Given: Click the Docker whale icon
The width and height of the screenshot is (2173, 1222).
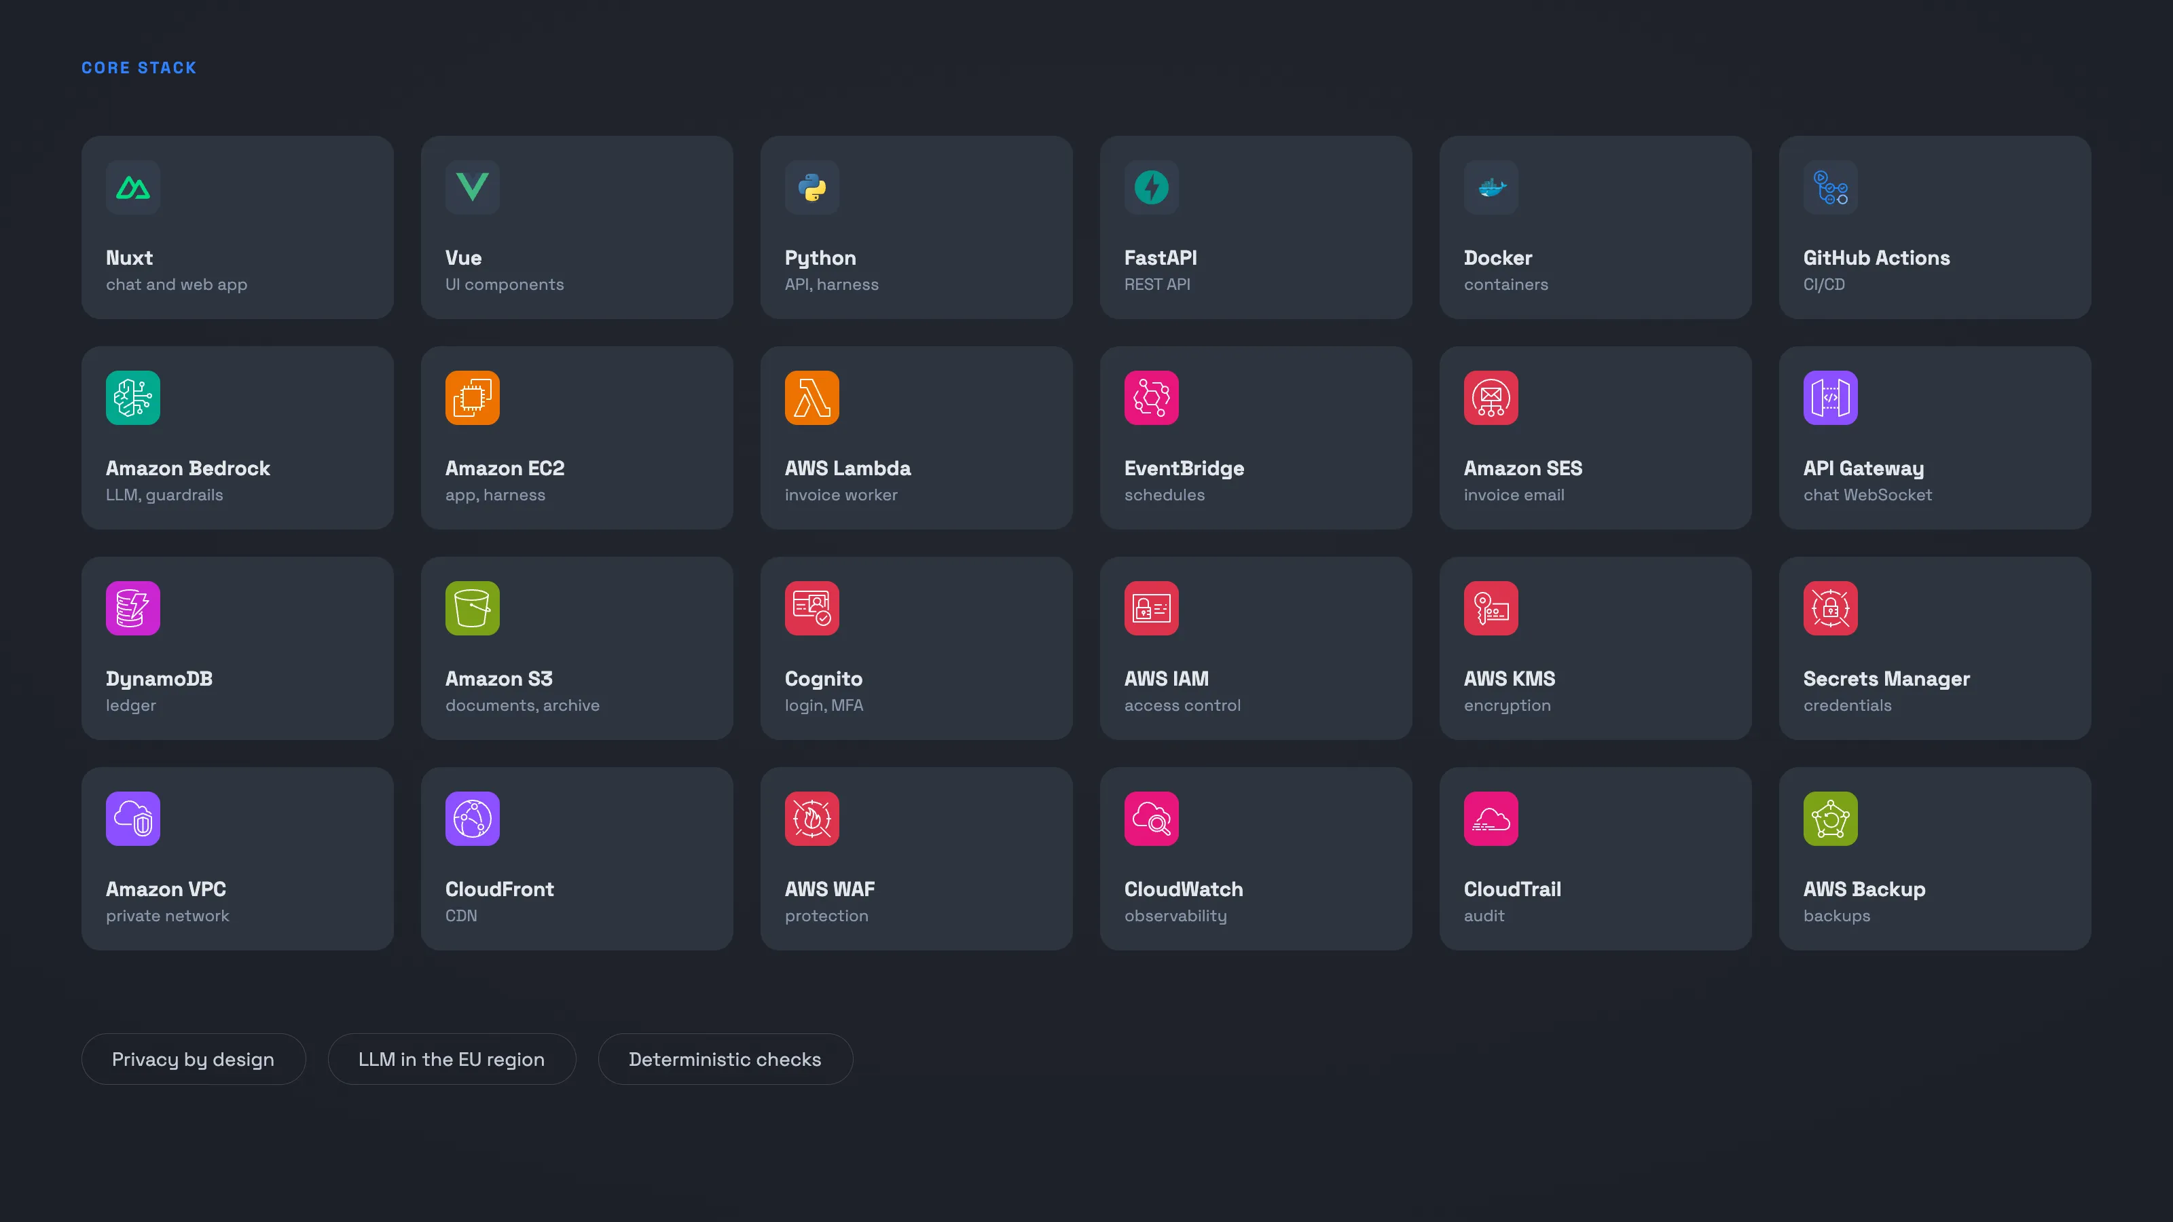Looking at the screenshot, I should click(1491, 187).
